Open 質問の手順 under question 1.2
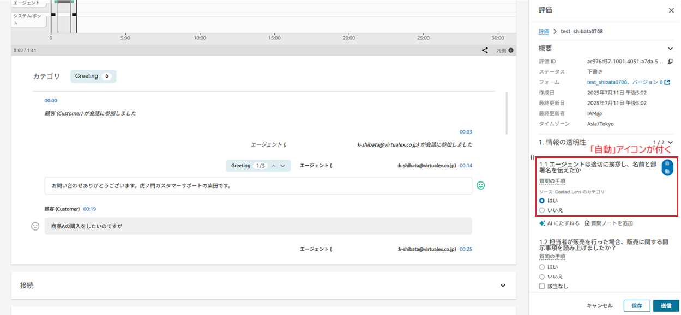The width and height of the screenshot is (681, 315). [x=552, y=257]
